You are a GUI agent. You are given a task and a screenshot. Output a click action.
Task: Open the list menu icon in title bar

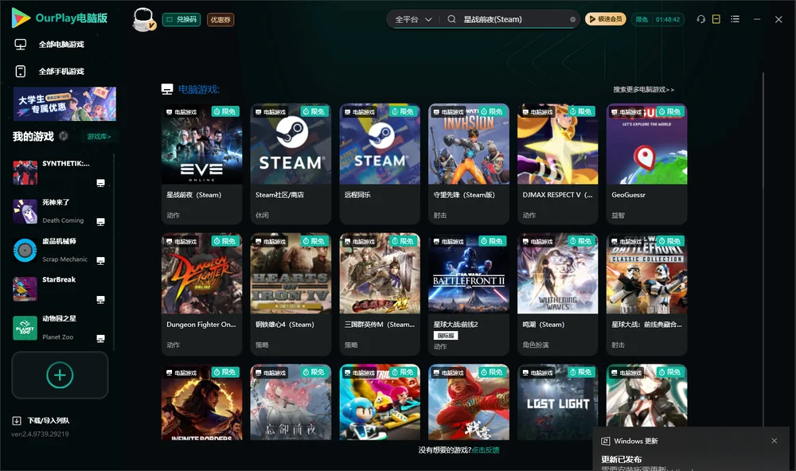[735, 19]
